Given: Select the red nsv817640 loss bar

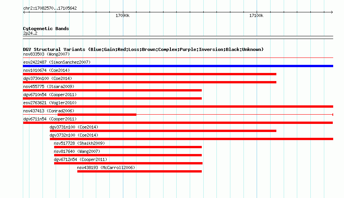Looking at the screenshot, I should click(128, 155).
